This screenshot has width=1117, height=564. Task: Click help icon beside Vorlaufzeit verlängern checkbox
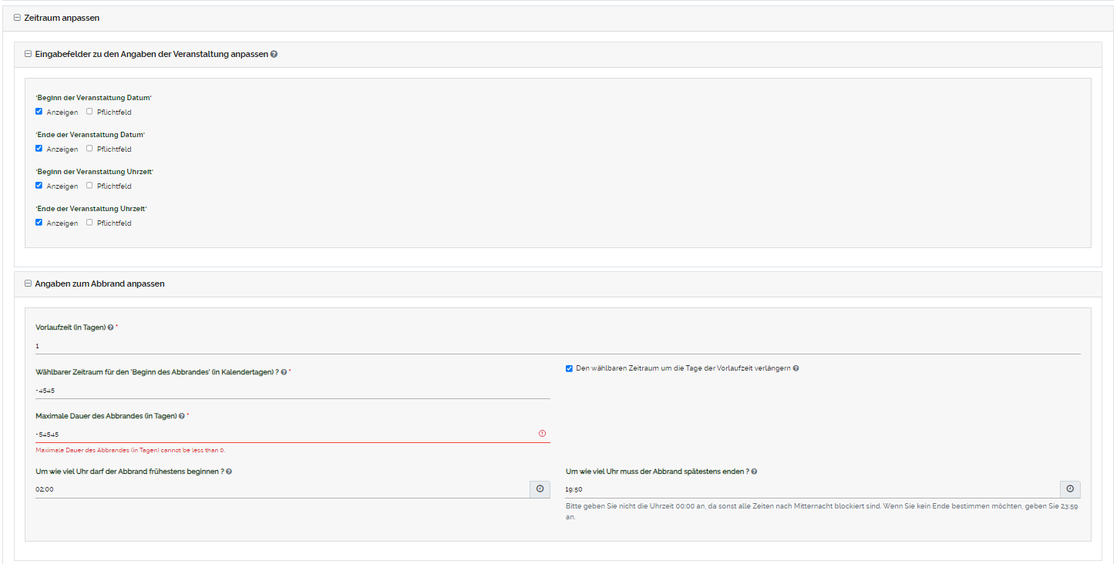coord(796,368)
